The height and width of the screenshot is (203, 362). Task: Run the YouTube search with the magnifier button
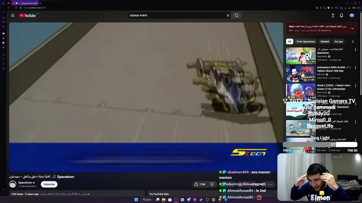236,16
